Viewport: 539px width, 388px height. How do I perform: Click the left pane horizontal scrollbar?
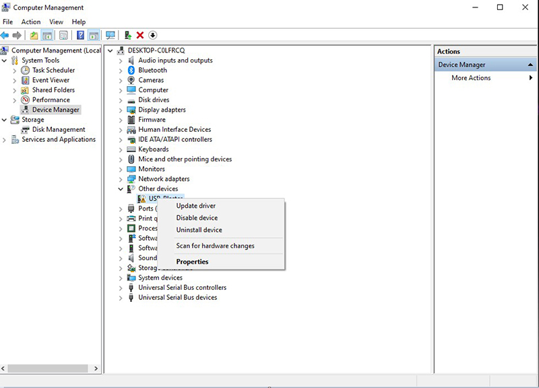(x=47, y=368)
